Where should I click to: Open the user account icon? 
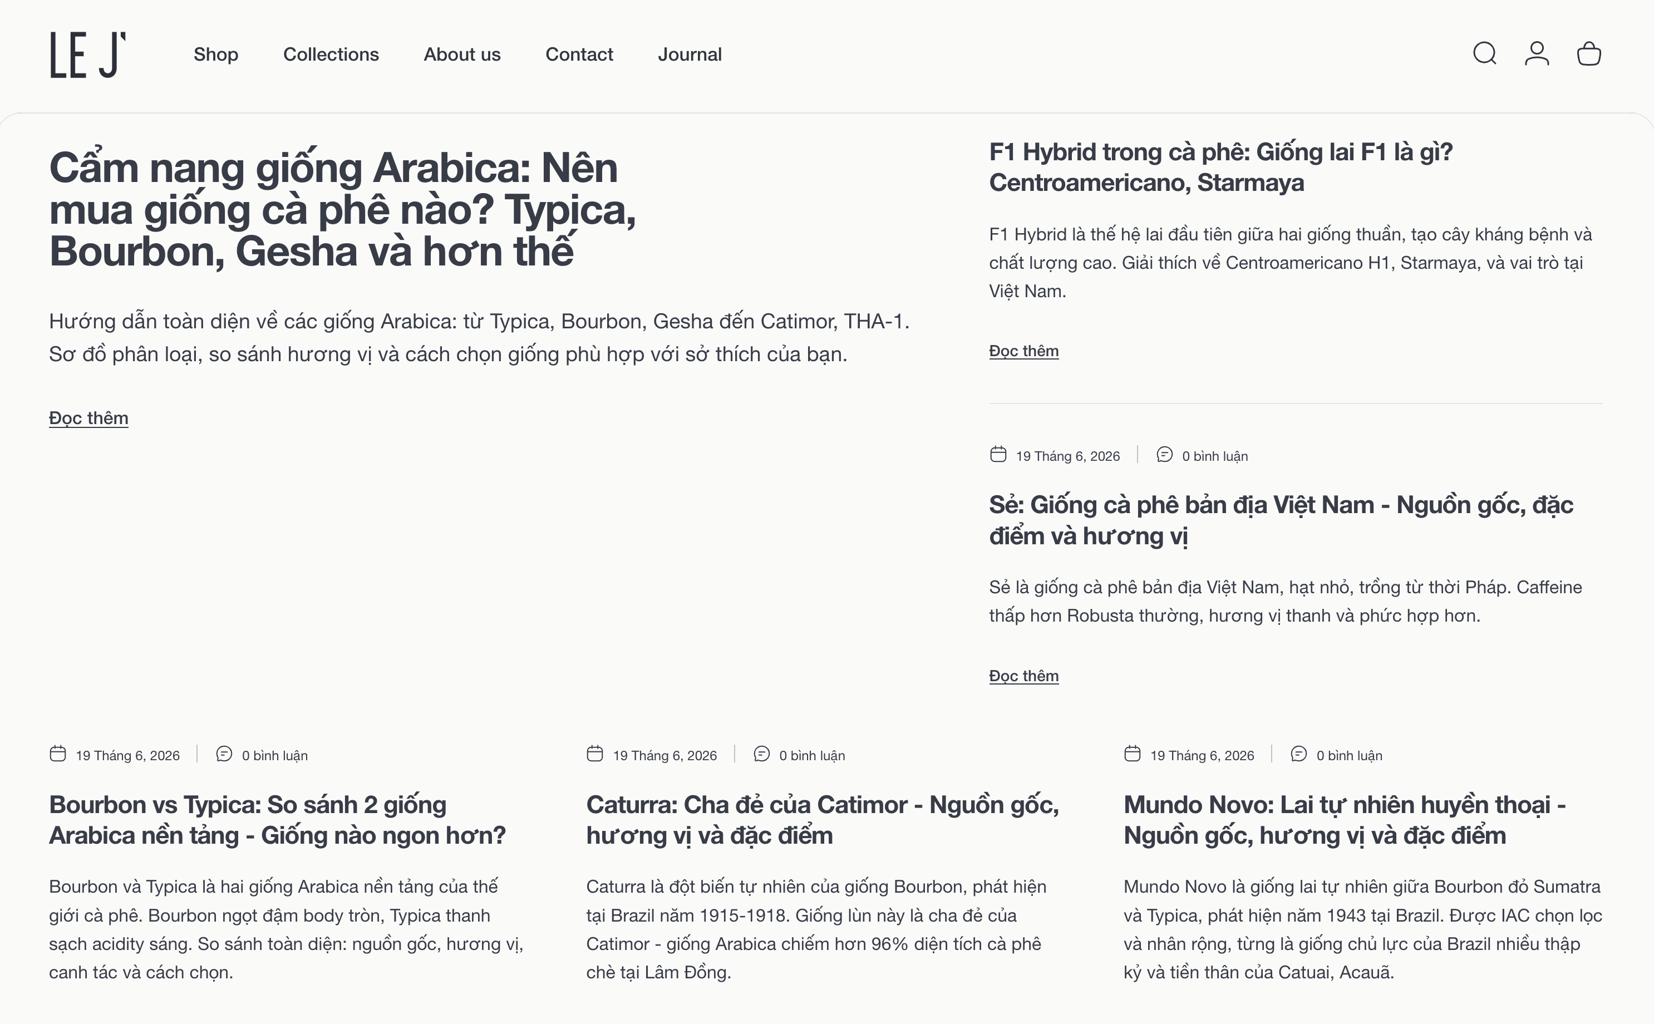click(1536, 53)
